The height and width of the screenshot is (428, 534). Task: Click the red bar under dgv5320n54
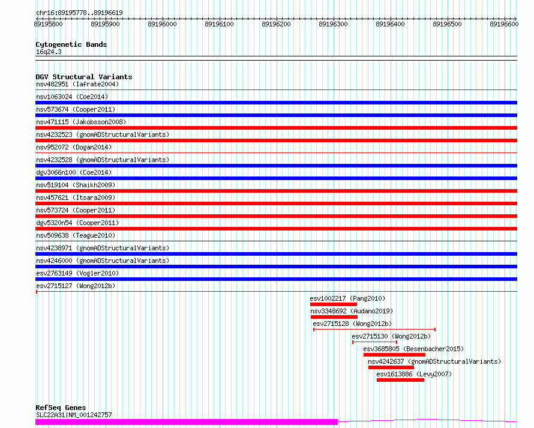(276, 229)
